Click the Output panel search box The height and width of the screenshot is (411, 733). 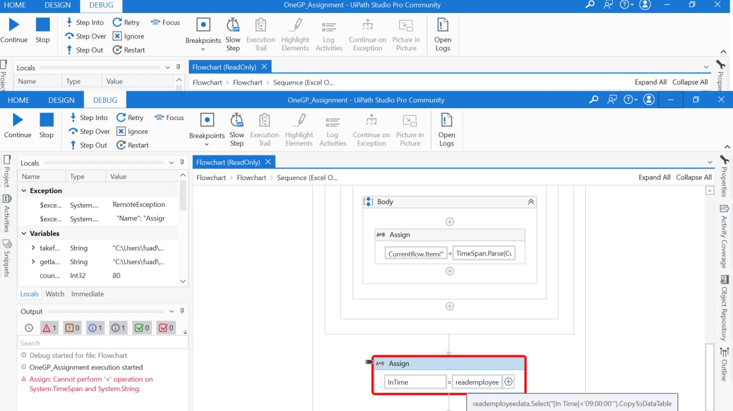103,343
